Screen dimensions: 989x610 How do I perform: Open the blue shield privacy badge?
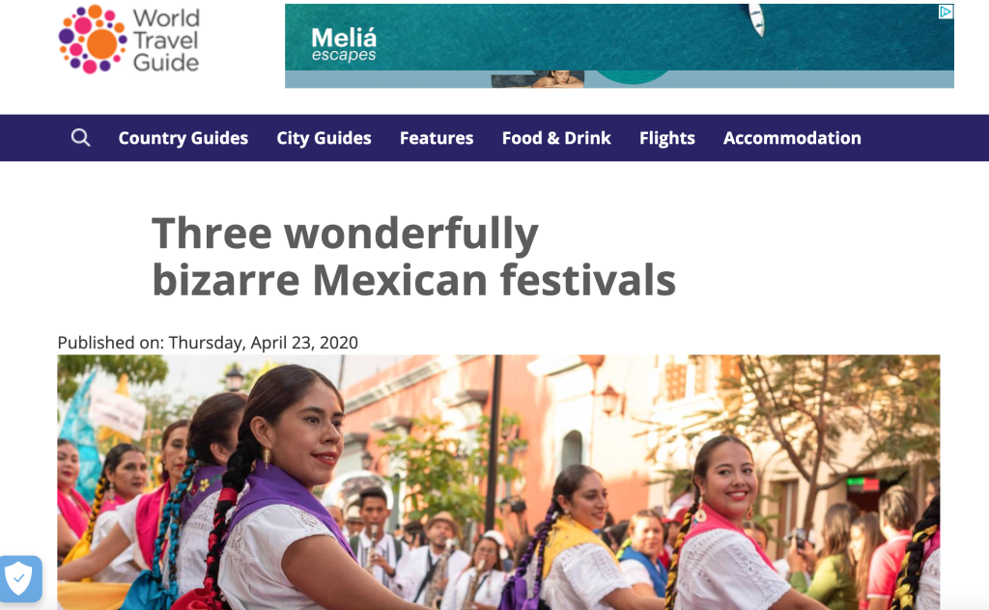pyautogui.click(x=20, y=578)
